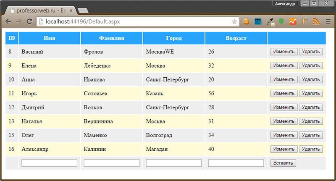Open the Chrome hamburger menu
Image resolution: width=336 pixels, height=181 pixels.
point(328,21)
